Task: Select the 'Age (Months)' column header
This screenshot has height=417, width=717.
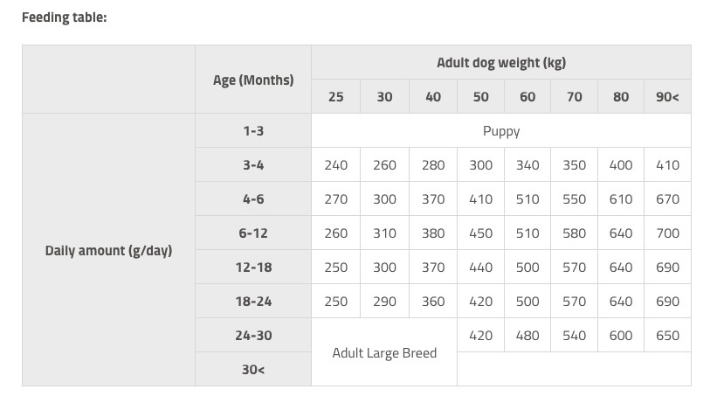Action: [253, 80]
